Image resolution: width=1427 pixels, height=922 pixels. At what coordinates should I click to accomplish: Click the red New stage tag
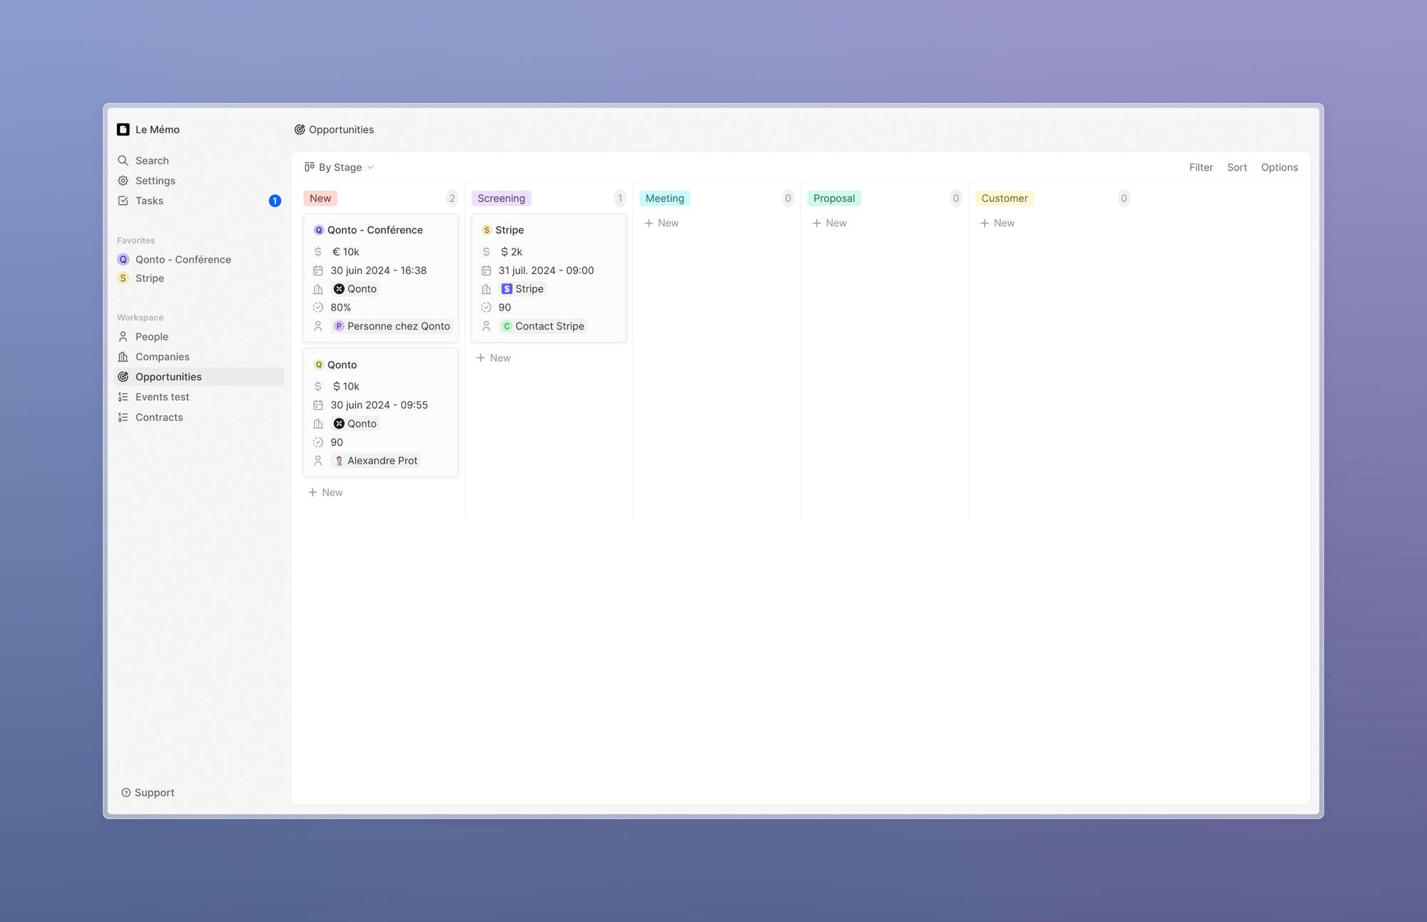[x=320, y=198]
